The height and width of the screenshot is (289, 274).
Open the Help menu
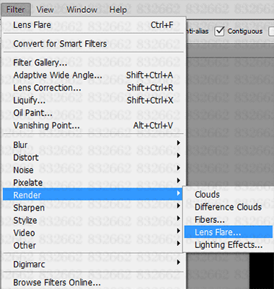(x=118, y=9)
